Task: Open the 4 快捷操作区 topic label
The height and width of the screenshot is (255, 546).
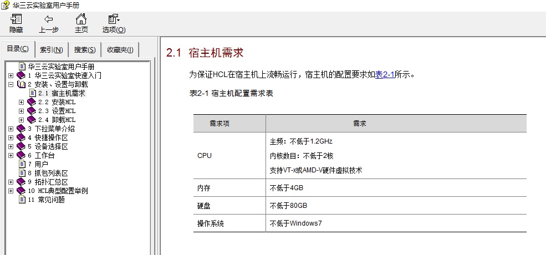Action: coord(48,137)
